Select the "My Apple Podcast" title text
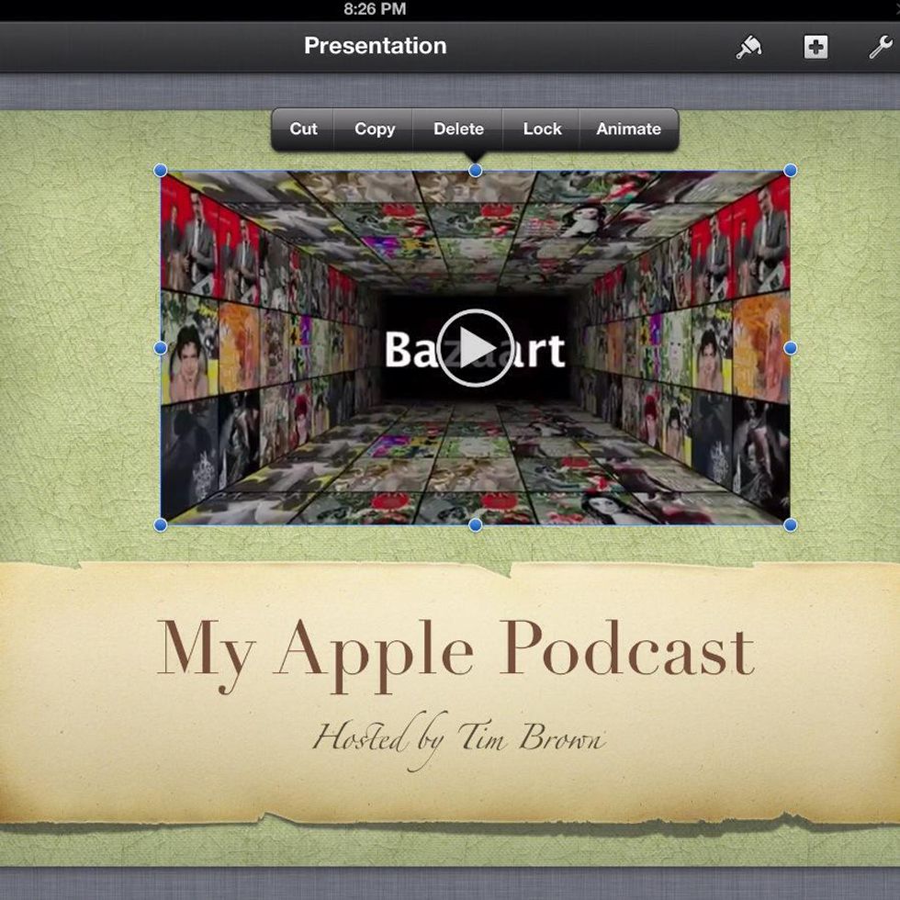 click(455, 650)
